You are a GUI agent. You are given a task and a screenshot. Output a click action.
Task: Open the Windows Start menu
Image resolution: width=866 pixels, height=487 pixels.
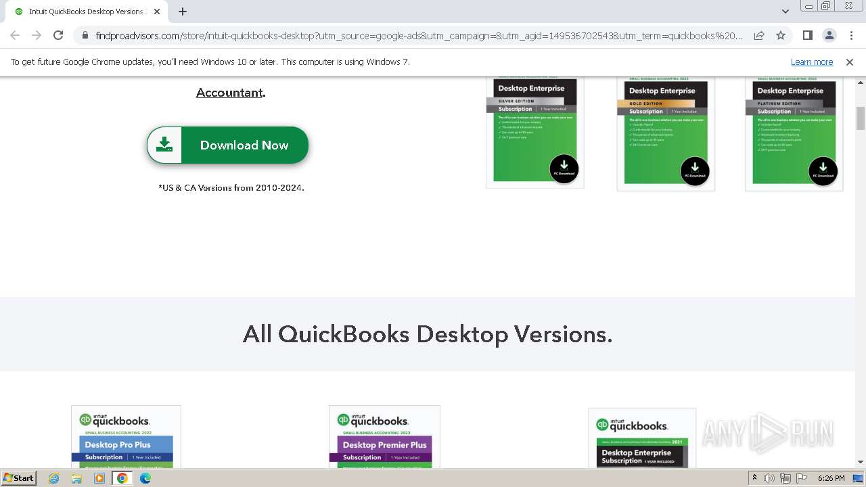19,478
